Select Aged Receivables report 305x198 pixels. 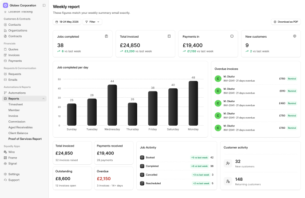[20, 127]
